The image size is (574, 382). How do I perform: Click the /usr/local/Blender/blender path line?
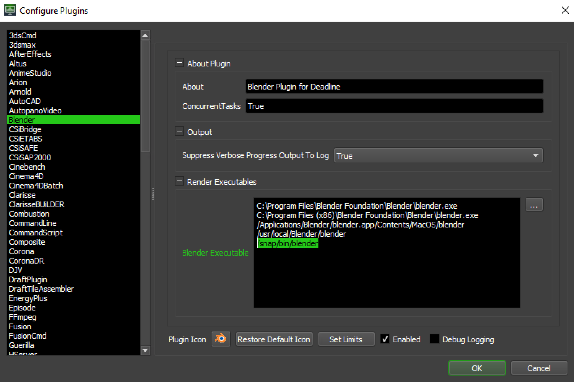point(301,234)
